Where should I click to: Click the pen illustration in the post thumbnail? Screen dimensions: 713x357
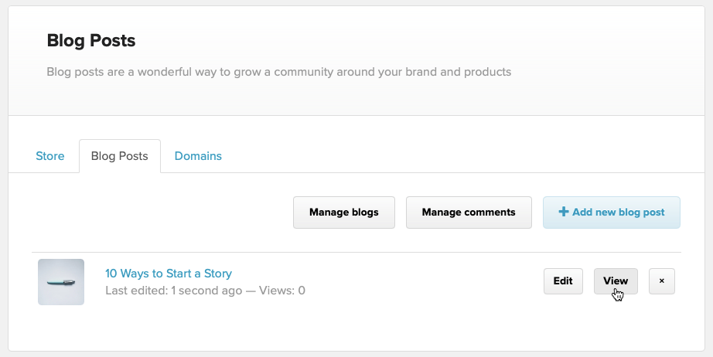[x=60, y=283]
